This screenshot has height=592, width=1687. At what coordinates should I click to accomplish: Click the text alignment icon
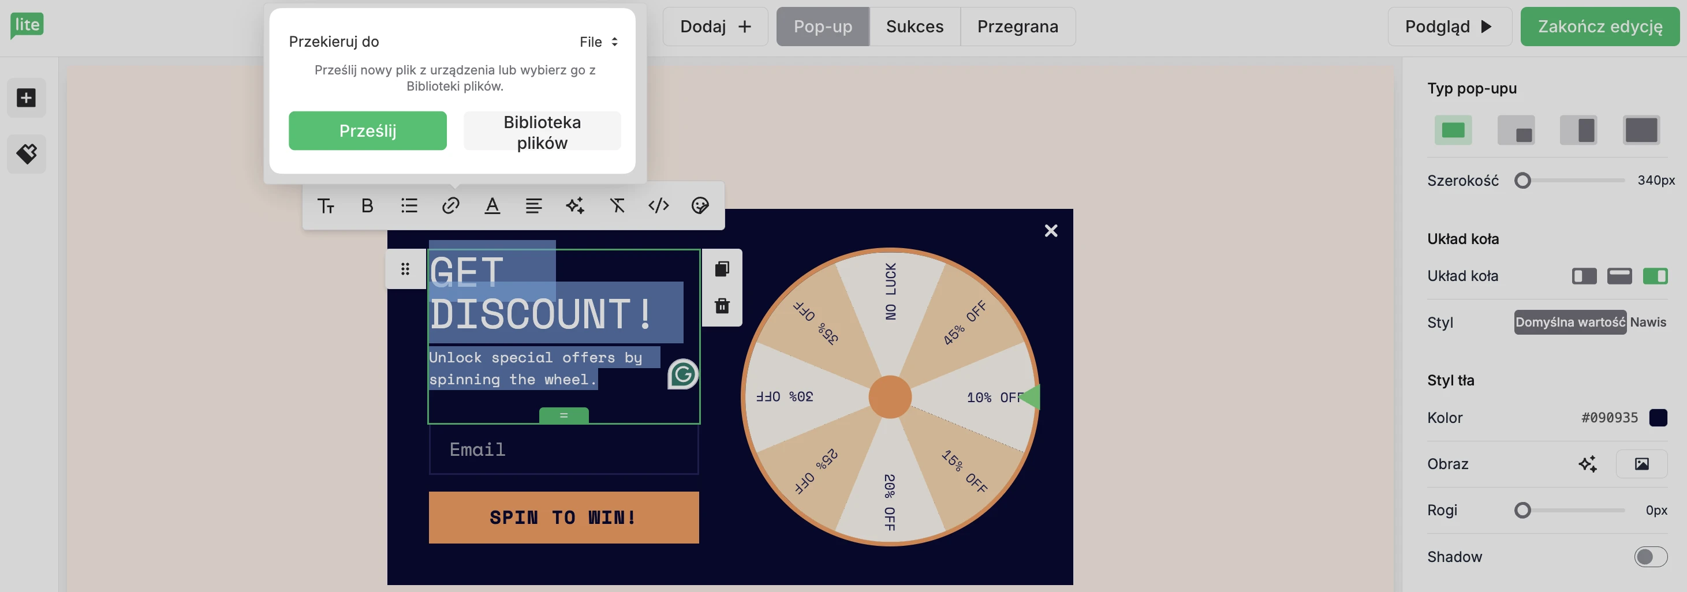coord(533,206)
